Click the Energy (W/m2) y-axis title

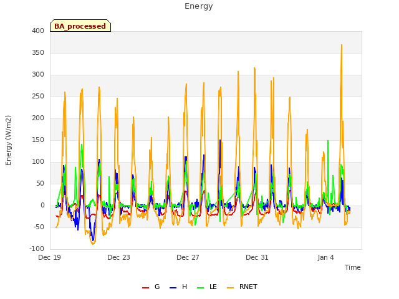[8, 140]
